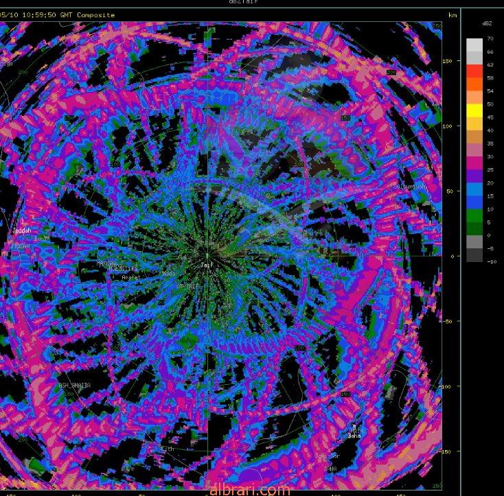This screenshot has height=496, width=504.
Task: Click the 10:59:50 GMT Composite timestamp
Action: tap(68, 15)
